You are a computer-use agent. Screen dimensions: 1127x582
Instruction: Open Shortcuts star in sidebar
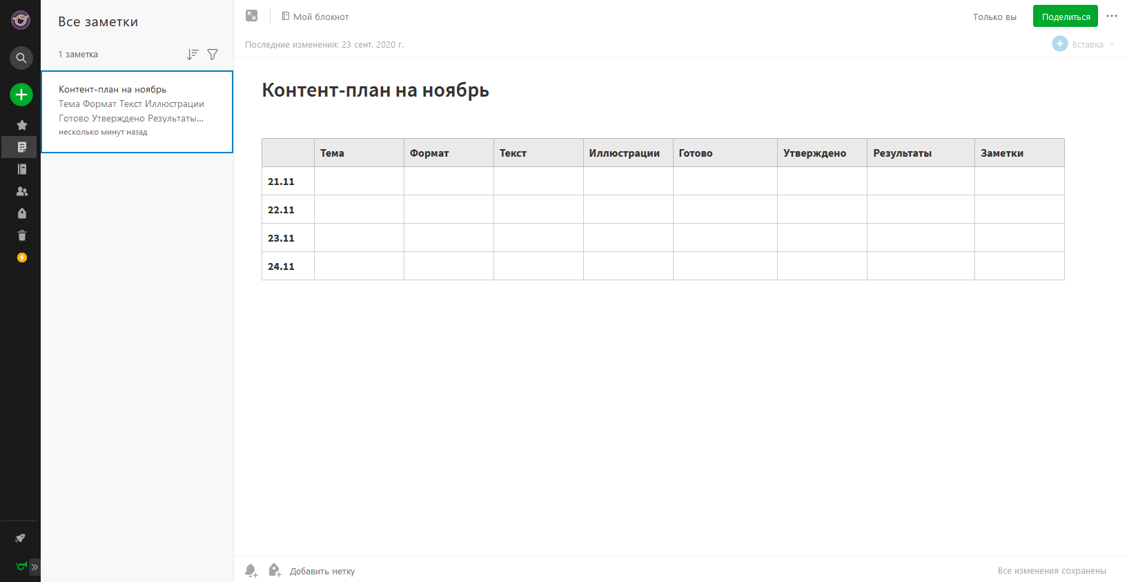22,125
